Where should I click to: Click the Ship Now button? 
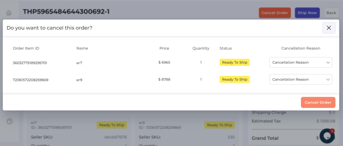click(307, 13)
